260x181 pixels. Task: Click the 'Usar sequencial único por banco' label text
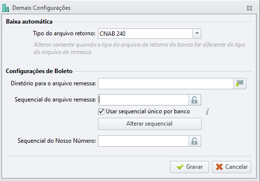(148, 111)
